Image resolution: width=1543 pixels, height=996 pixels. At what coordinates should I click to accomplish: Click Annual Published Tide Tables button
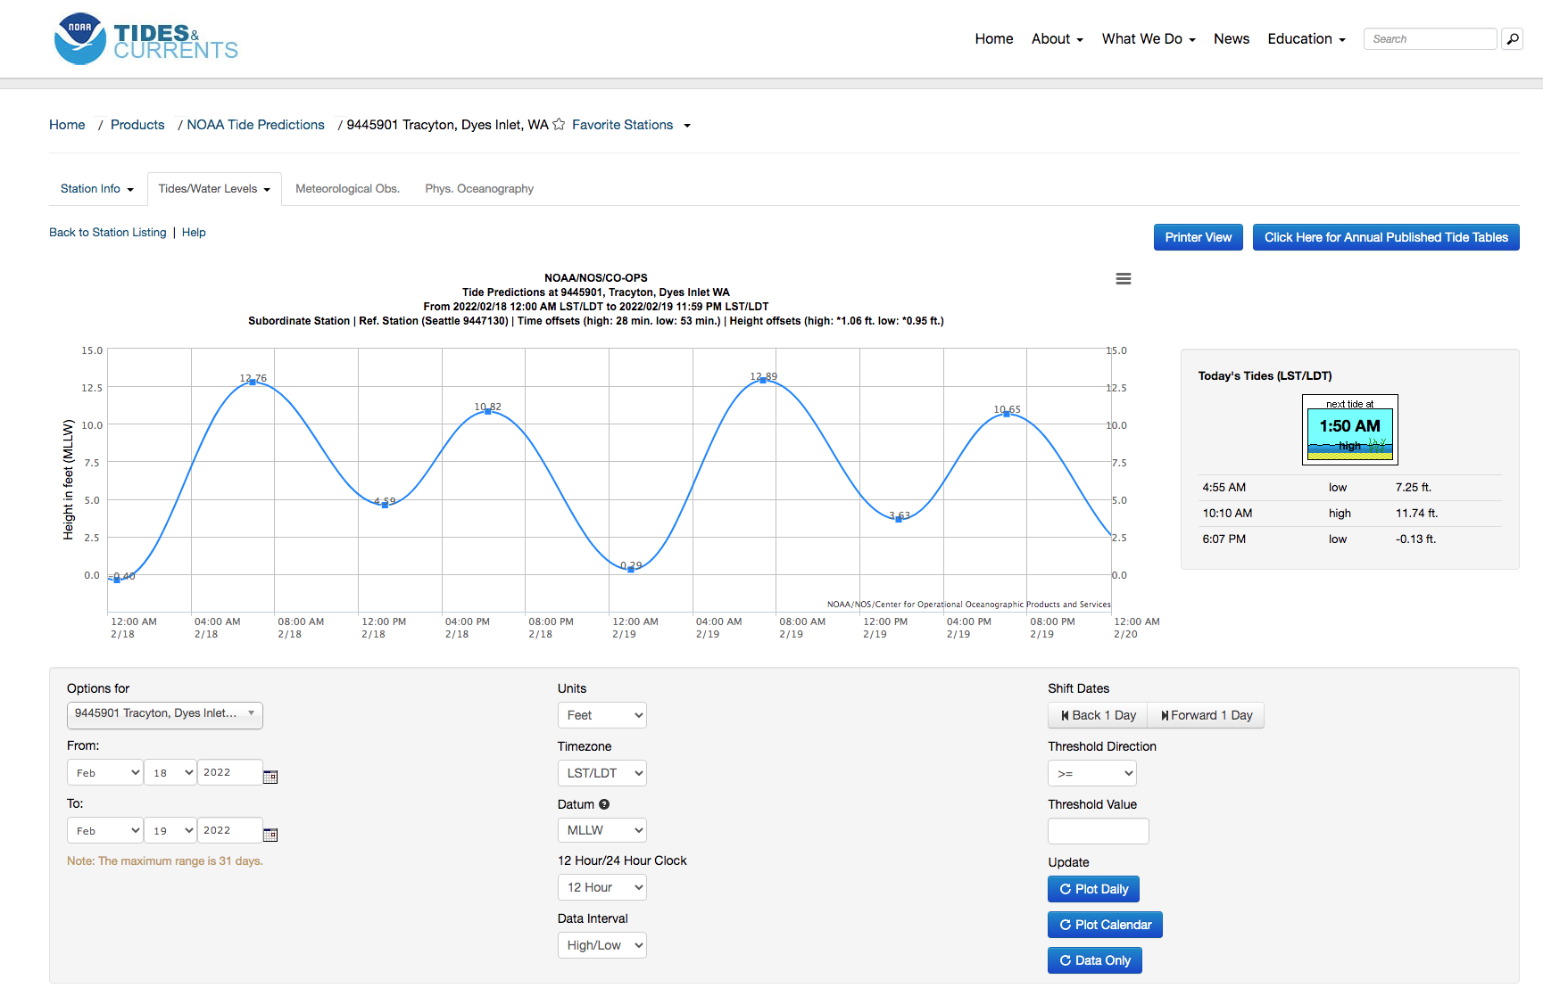click(1386, 237)
